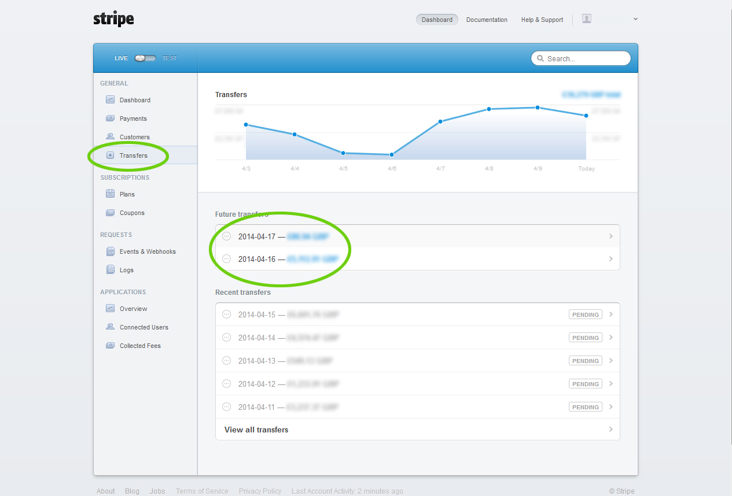Click status icon for 2014-04-13 transfer
Screen dimensions: 732x496
coord(227,361)
